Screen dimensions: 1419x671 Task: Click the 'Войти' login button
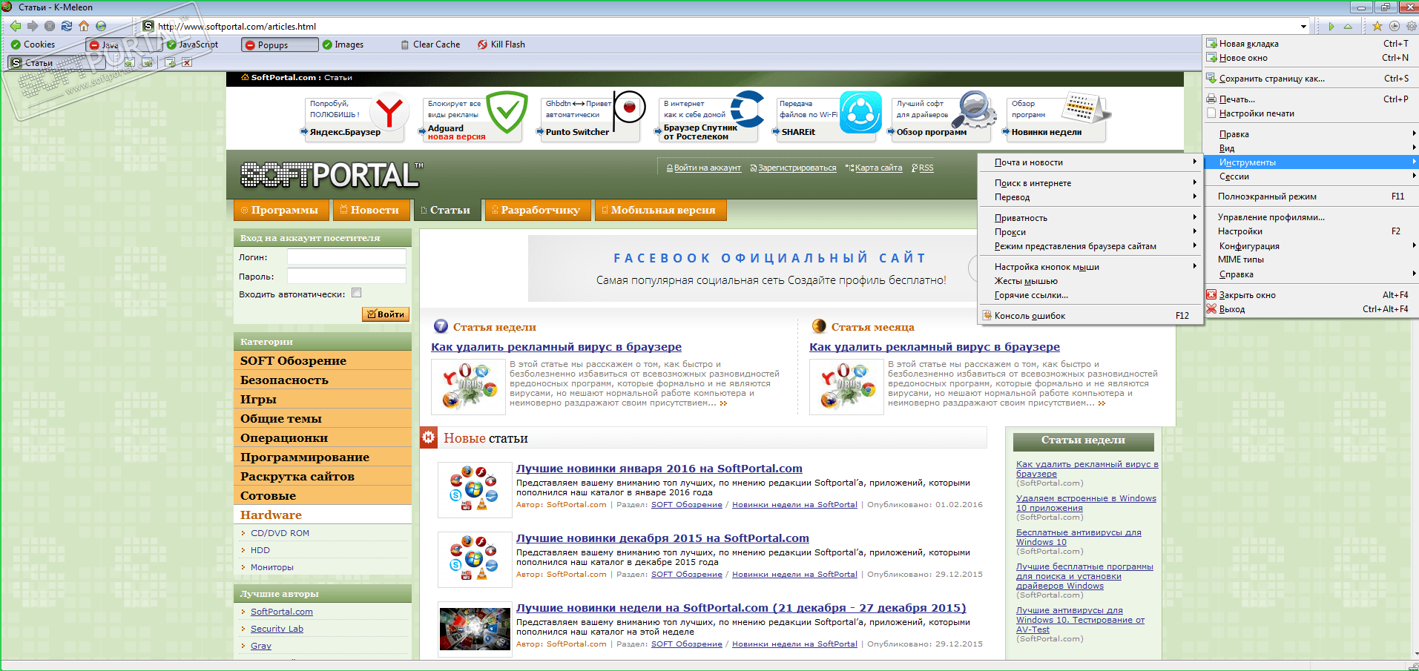[x=386, y=314]
